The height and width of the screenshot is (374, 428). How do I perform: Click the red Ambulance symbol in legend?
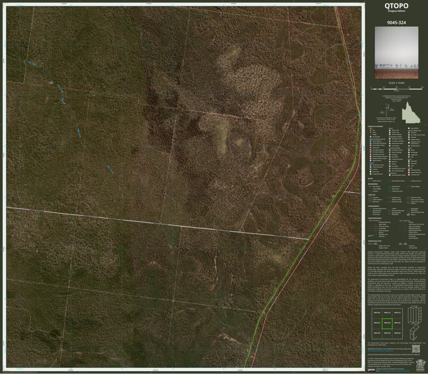(371, 148)
